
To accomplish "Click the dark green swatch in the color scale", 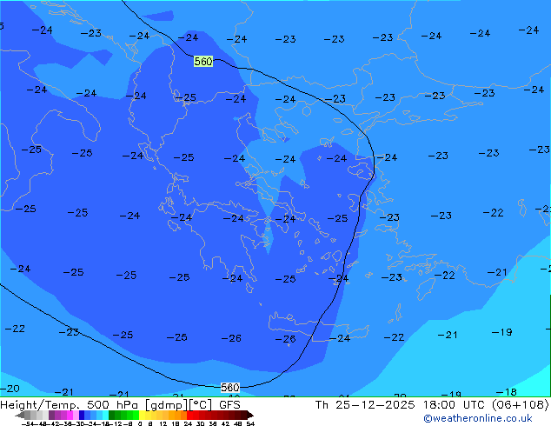I will (x=111, y=415).
